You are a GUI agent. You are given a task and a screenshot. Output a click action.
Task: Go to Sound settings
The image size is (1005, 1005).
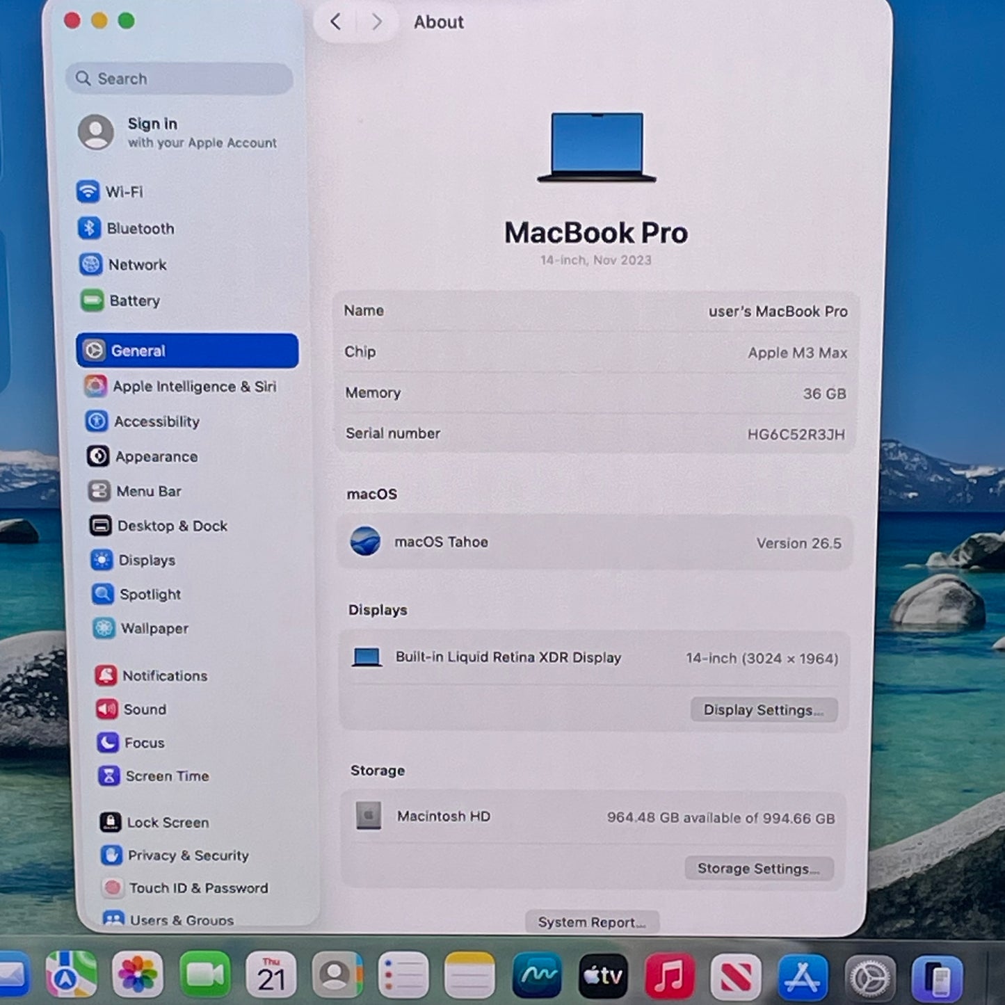pyautogui.click(x=131, y=709)
